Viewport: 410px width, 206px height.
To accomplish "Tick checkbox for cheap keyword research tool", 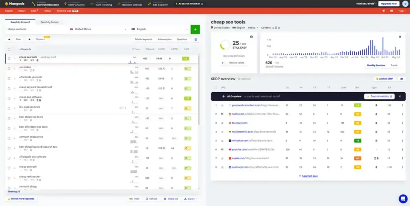I will coord(9,88).
